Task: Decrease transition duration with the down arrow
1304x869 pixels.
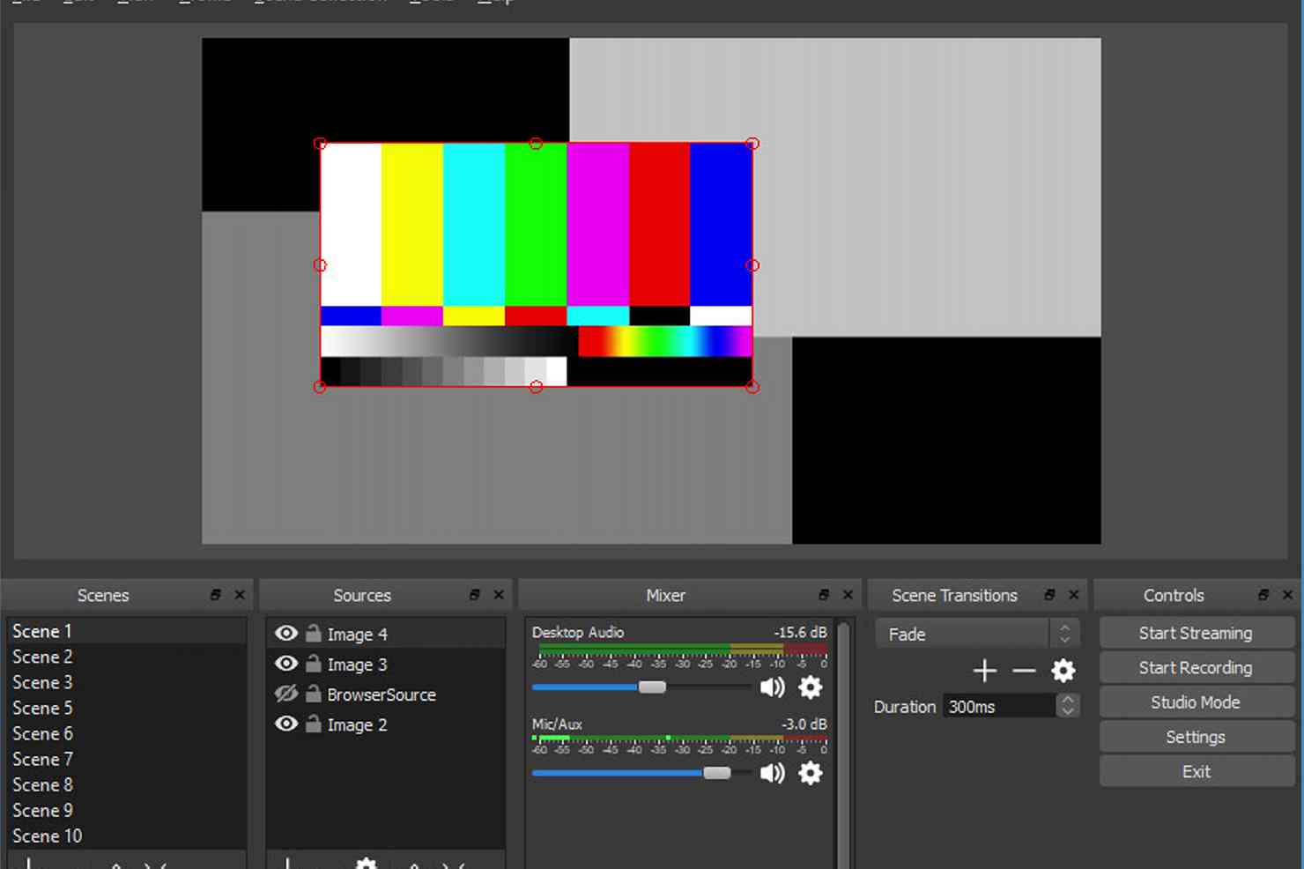Action: [1068, 711]
